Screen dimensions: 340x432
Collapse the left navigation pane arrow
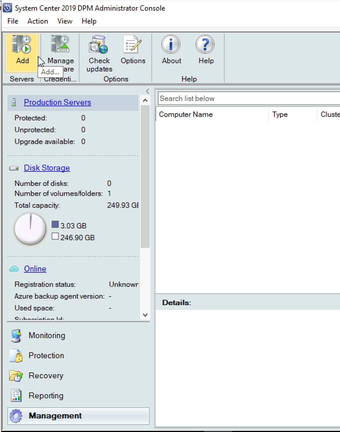click(147, 91)
